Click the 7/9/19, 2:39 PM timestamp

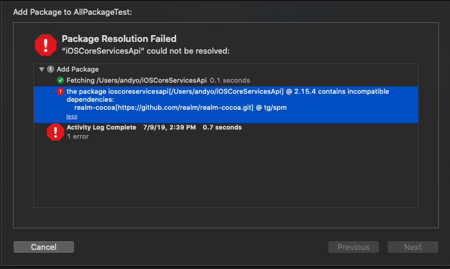pos(170,127)
